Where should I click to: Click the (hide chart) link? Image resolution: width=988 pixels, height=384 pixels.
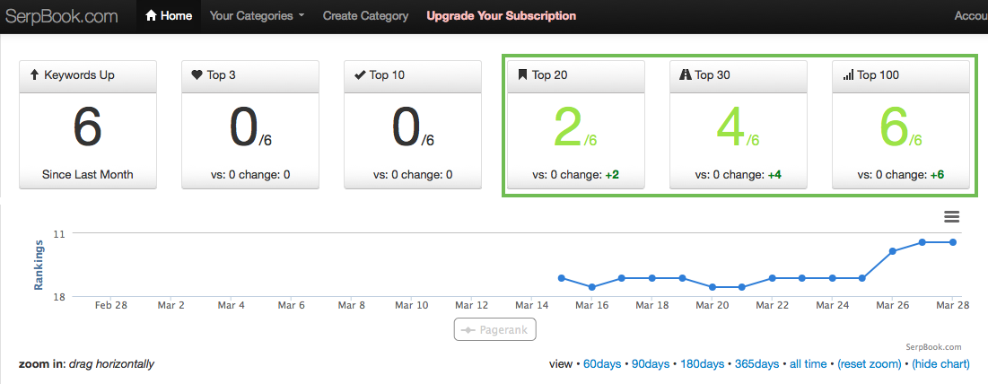(940, 364)
